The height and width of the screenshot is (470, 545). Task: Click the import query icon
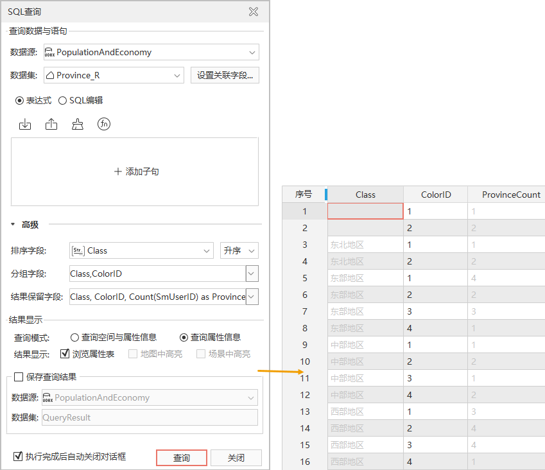pyautogui.click(x=25, y=125)
